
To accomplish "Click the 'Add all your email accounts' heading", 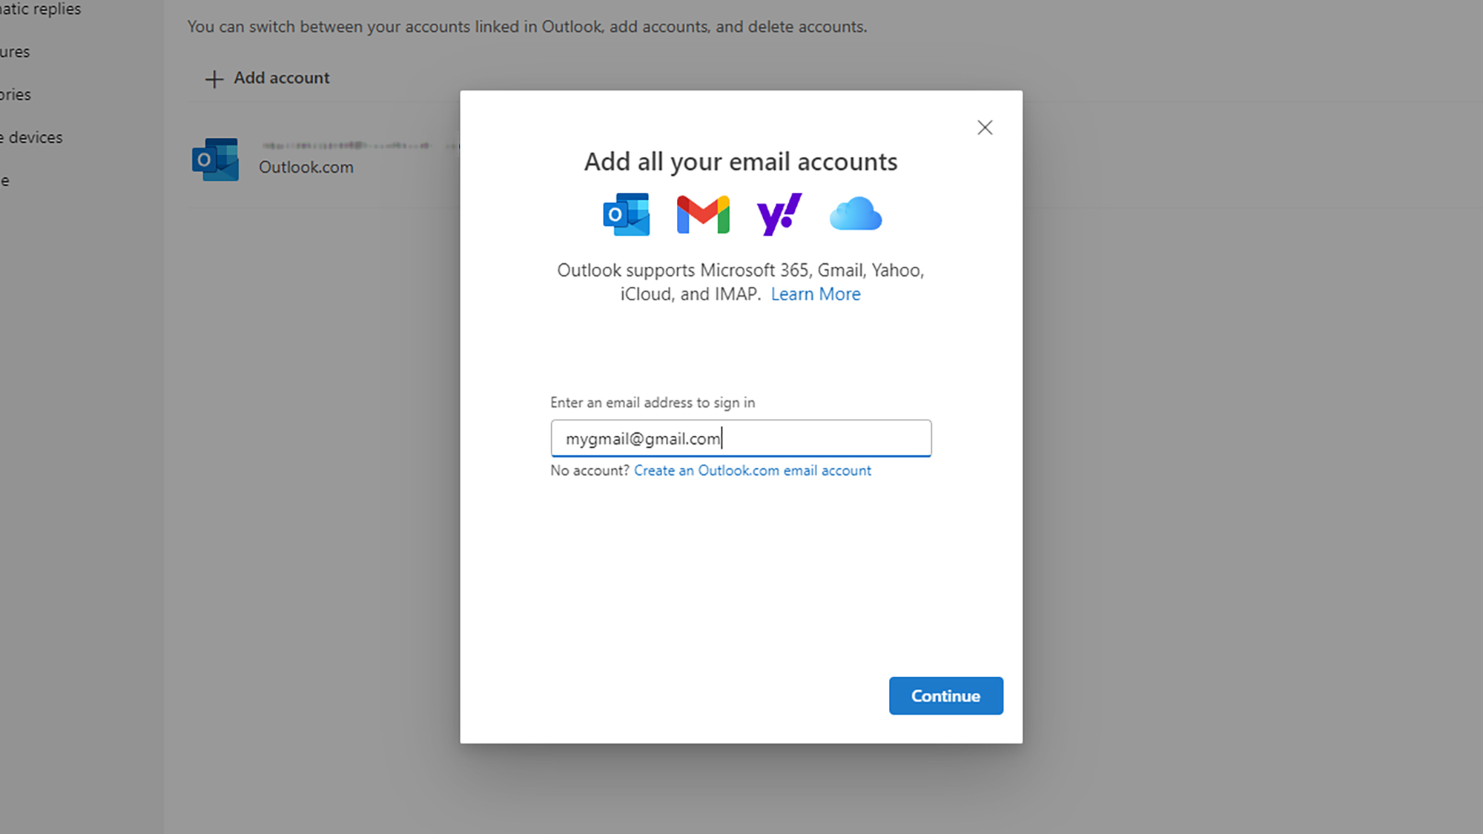I will pos(740,162).
